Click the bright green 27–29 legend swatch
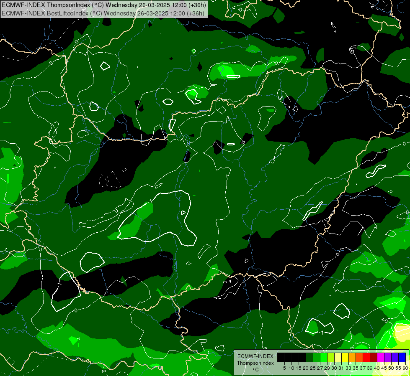This screenshot has height=376, width=410. point(324,358)
